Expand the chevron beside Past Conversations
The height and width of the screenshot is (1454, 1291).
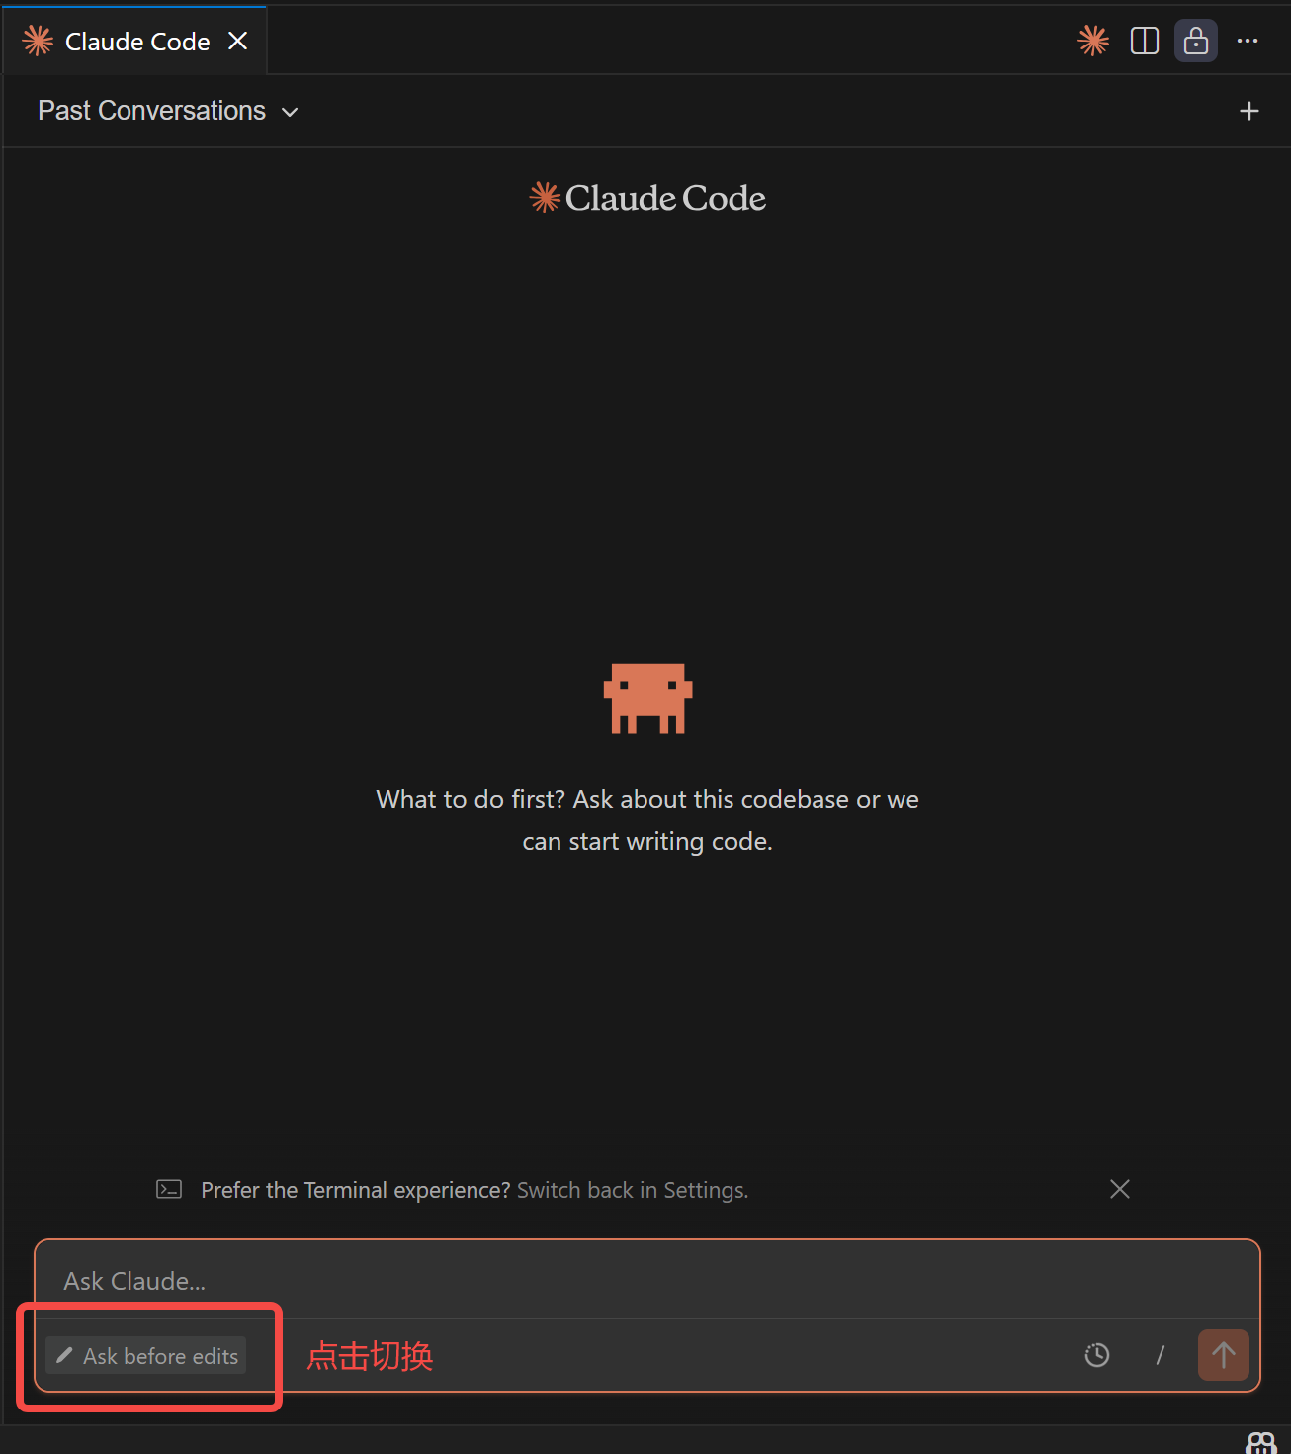[x=290, y=112]
